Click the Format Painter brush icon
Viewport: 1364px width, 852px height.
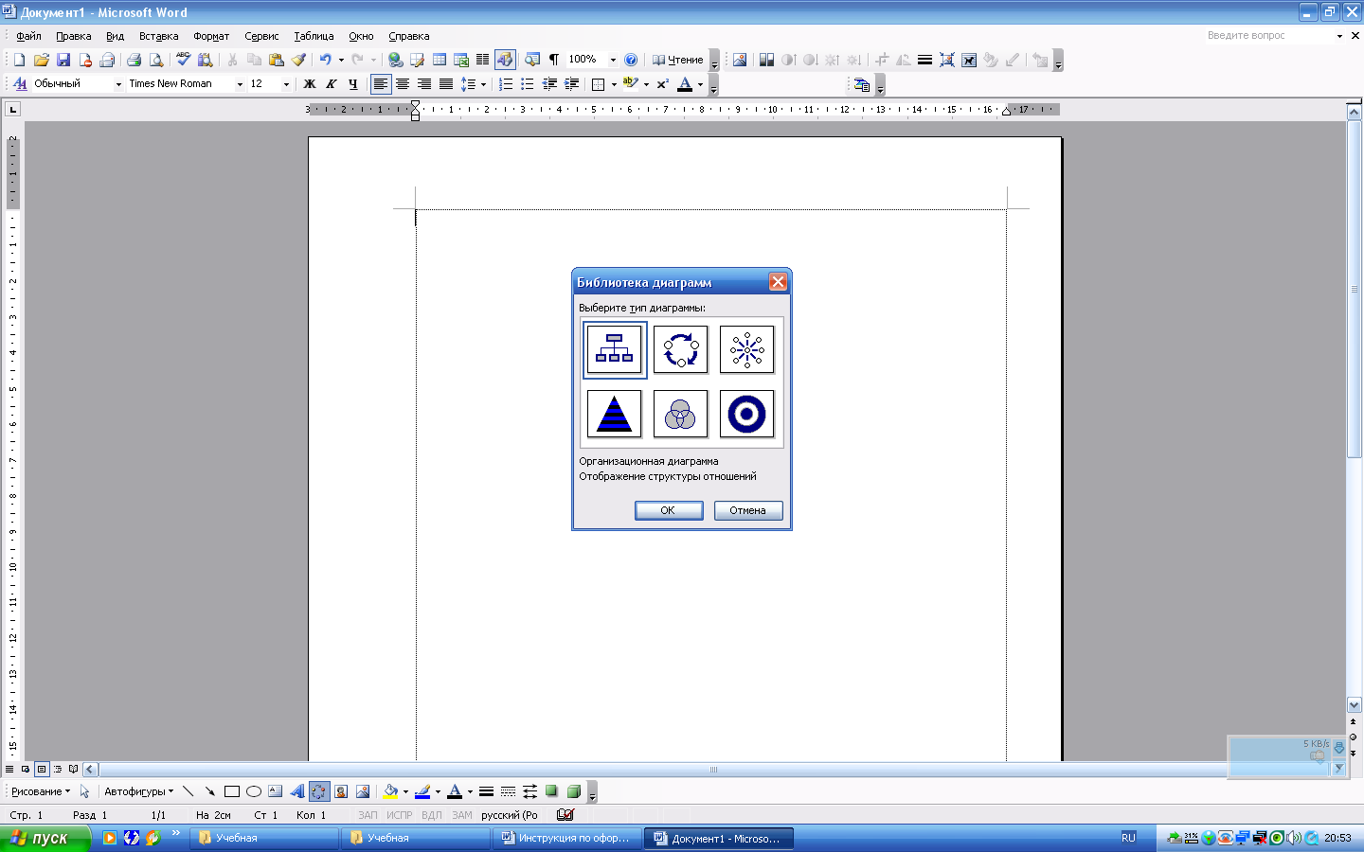pos(298,60)
